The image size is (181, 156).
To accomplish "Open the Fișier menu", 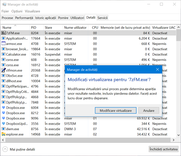I will coord(5,11).
